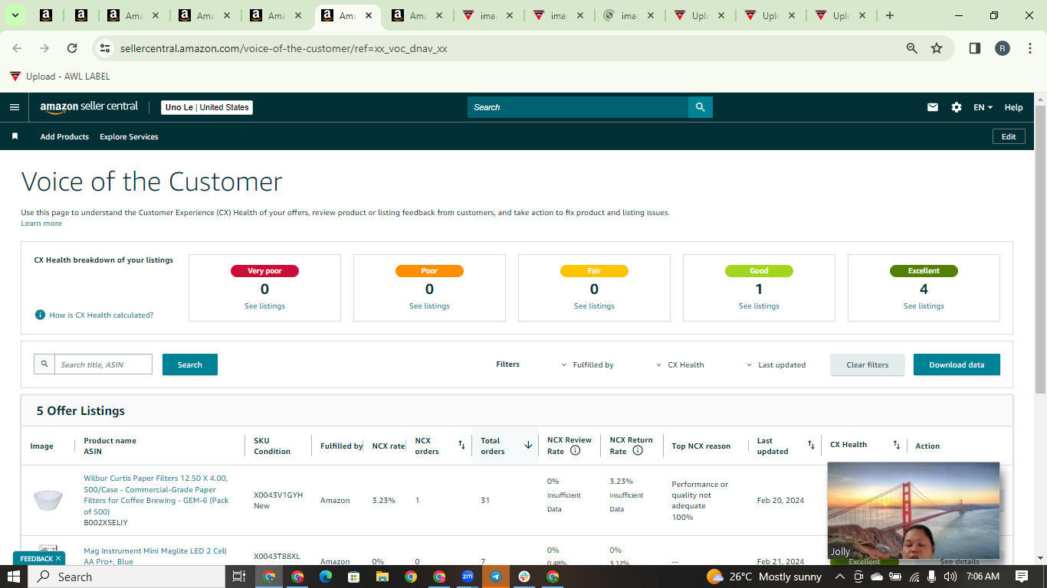The image size is (1047, 588).
Task: Click the Clear filters button
Action: [867, 364]
